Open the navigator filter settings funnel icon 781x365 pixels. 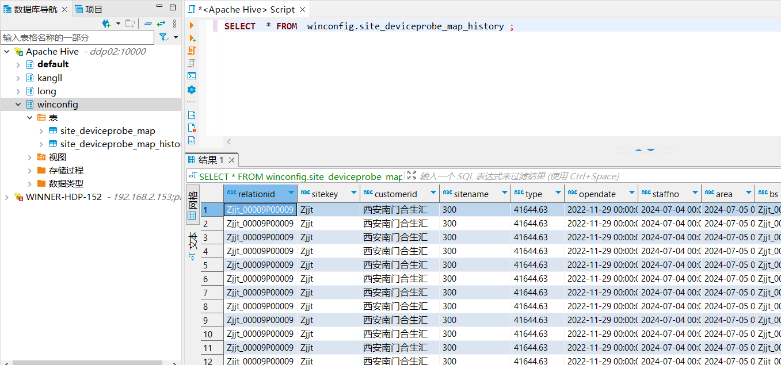coord(163,37)
